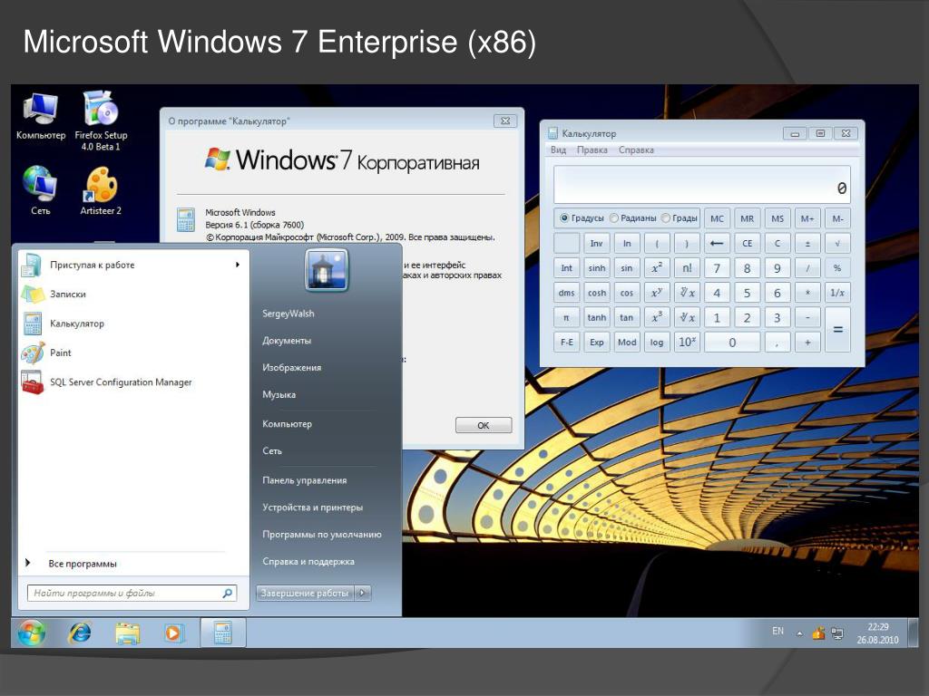Open the Action Center flag tray icon

tap(819, 633)
